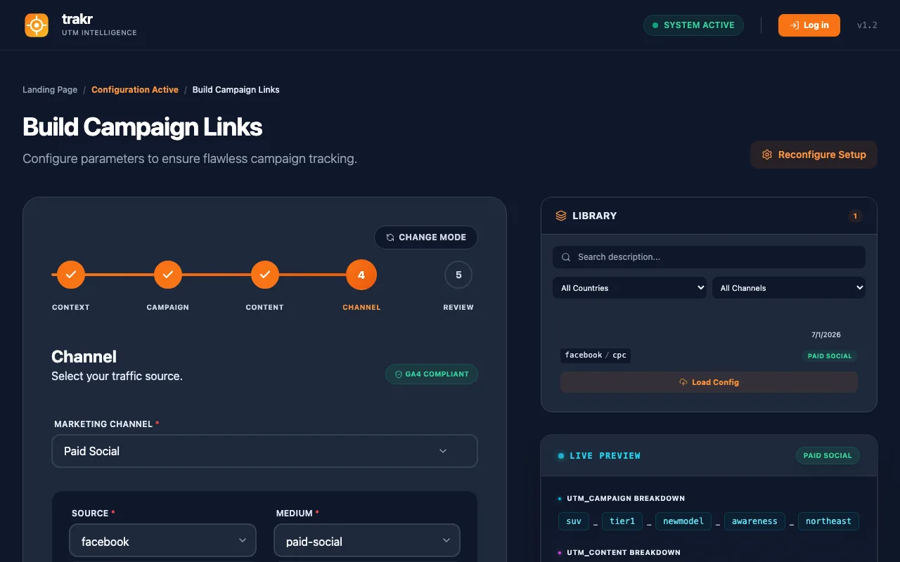Click the Load Config button
The height and width of the screenshot is (562, 900).
[x=709, y=382]
